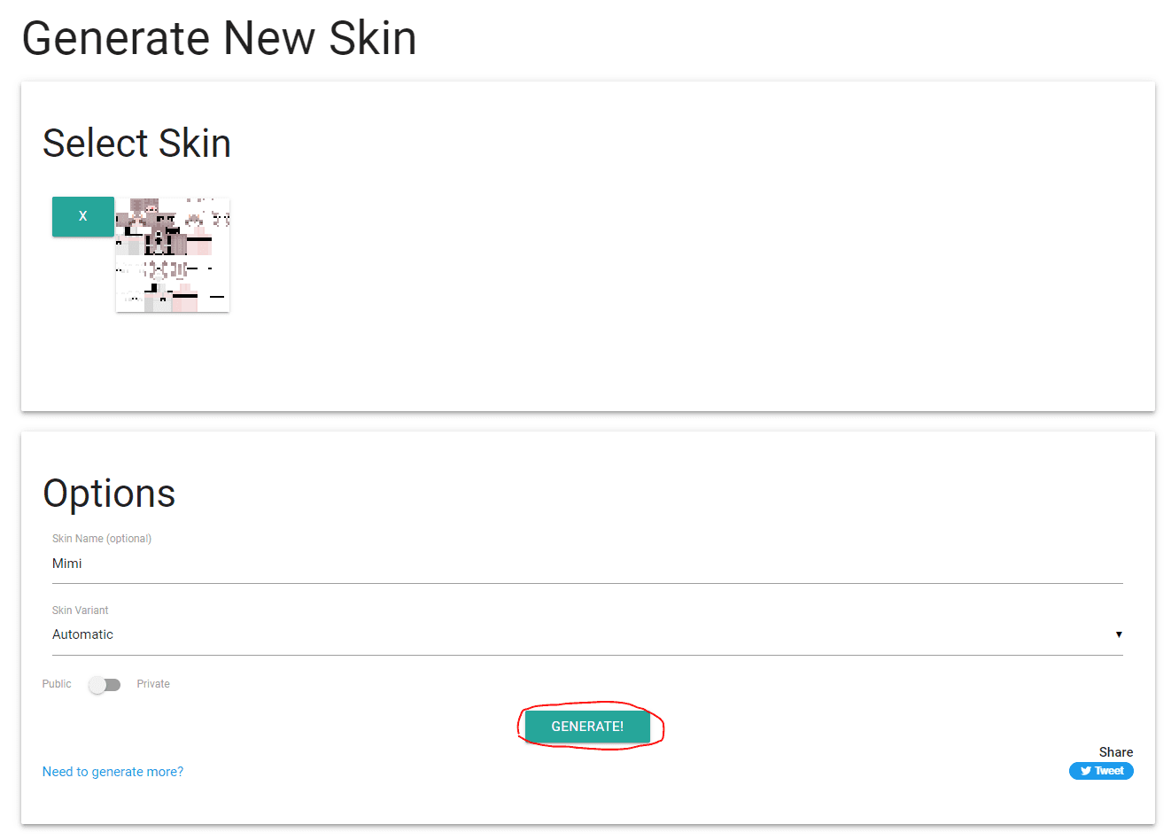Click the Skin Name (optional) field label
1171x840 pixels.
coord(102,539)
